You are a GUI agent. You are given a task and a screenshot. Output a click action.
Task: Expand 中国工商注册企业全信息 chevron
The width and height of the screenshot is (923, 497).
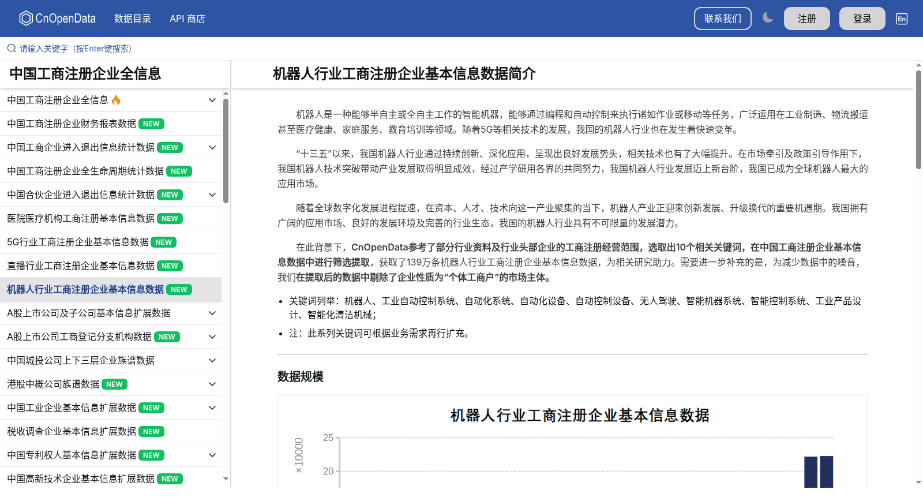click(x=212, y=100)
